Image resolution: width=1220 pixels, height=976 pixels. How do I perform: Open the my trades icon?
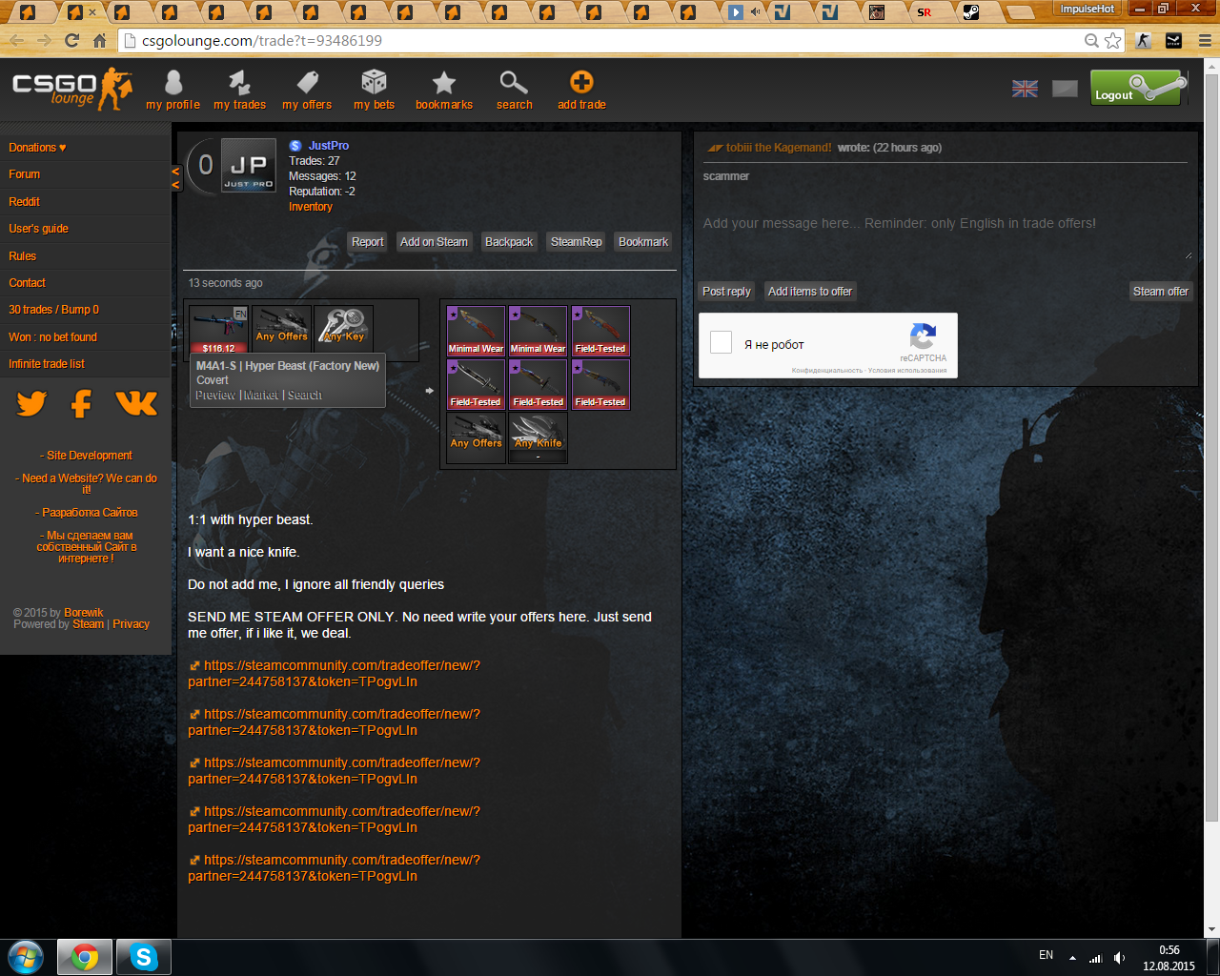click(x=239, y=84)
